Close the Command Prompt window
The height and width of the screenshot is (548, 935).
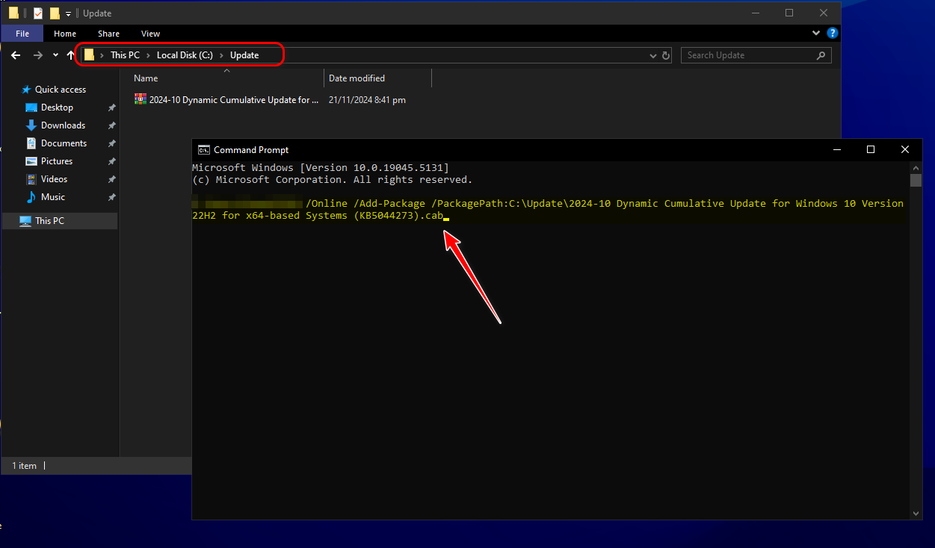(x=905, y=149)
